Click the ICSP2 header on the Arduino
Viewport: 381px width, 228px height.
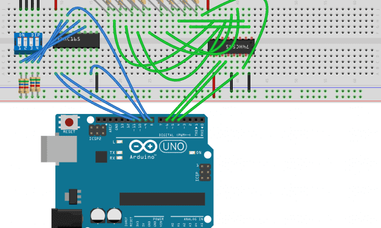pyautogui.click(x=97, y=130)
